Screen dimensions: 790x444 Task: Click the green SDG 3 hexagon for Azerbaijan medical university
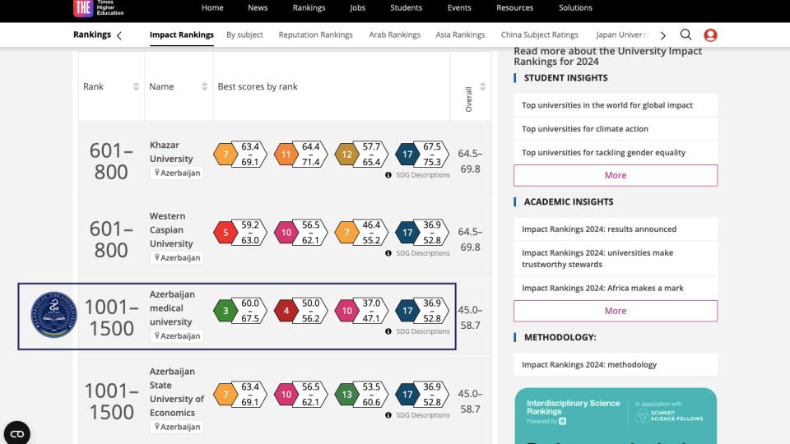(x=225, y=311)
